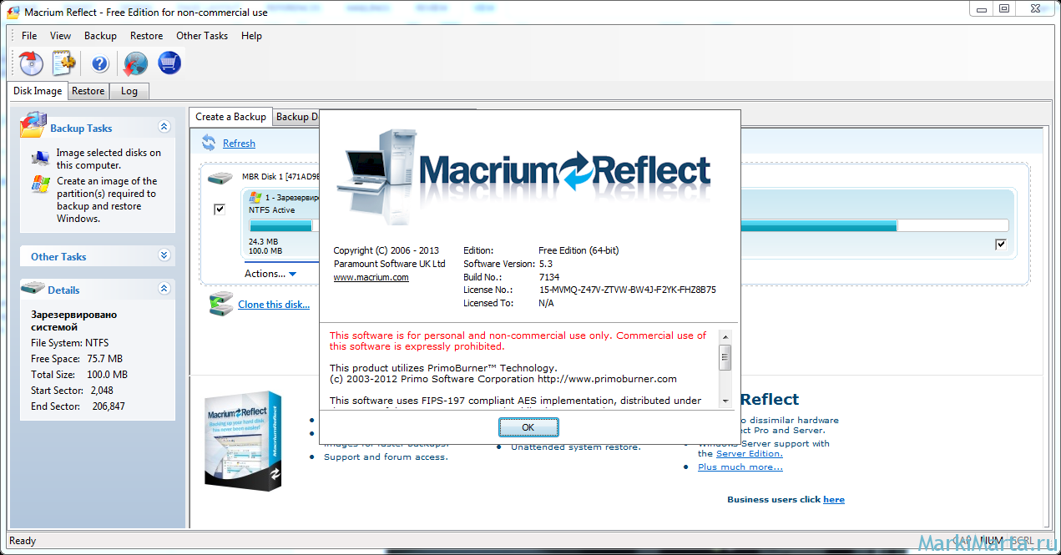Click the Free Space 75.7 MB entry
This screenshot has width=1061, height=555.
click(x=77, y=359)
